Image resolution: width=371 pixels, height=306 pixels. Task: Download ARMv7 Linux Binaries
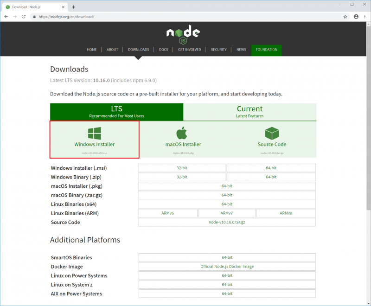227,213
